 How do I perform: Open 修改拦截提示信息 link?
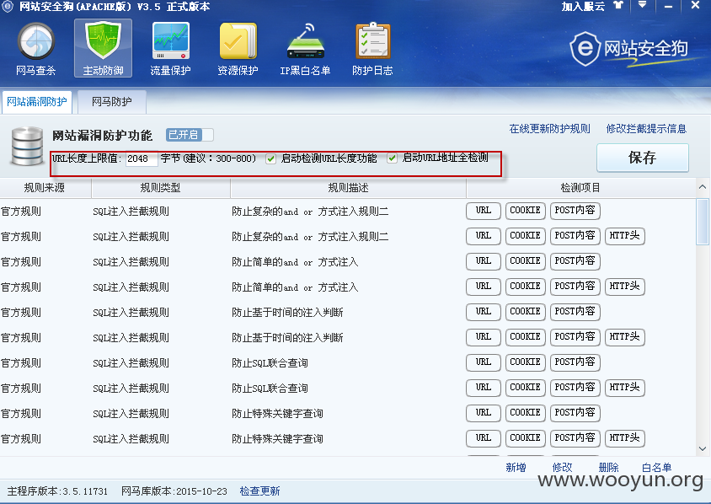pyautogui.click(x=646, y=129)
